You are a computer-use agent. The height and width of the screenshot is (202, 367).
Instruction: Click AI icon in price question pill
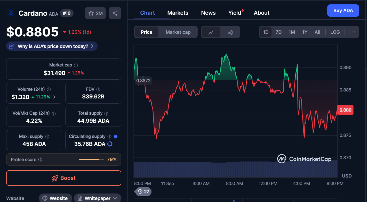tap(12, 46)
